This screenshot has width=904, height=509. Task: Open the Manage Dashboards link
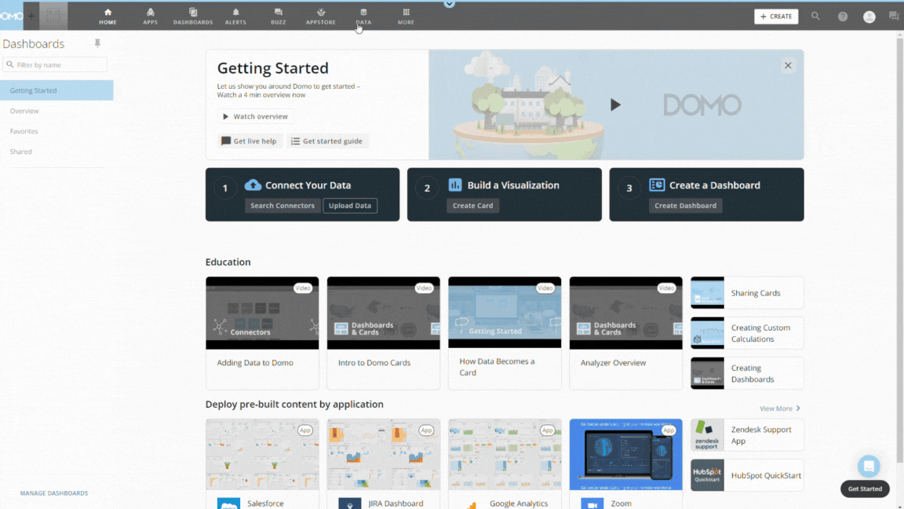click(54, 493)
